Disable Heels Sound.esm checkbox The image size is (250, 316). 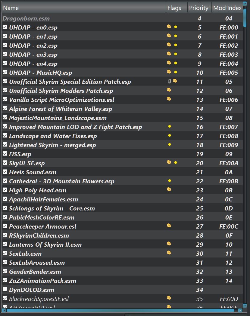(5, 172)
